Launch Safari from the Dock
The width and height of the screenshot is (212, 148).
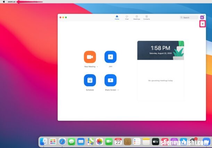pyautogui.click(x=62, y=142)
